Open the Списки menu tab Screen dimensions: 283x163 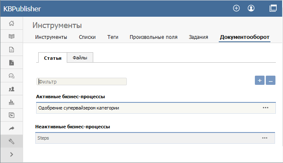[87, 37]
